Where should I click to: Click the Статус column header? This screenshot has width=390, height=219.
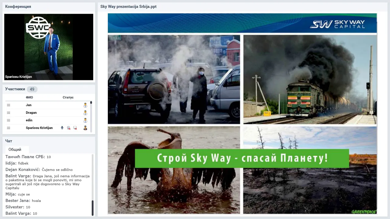[x=68, y=97]
